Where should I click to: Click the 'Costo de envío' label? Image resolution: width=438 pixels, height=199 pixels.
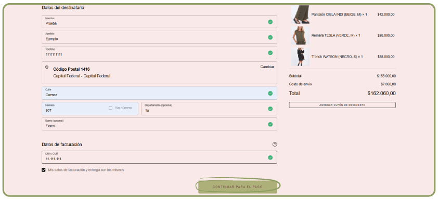(300, 84)
